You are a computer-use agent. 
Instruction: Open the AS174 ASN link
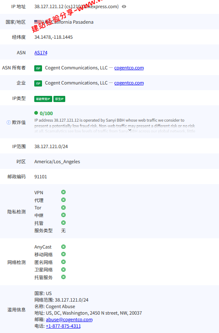tap(41, 53)
